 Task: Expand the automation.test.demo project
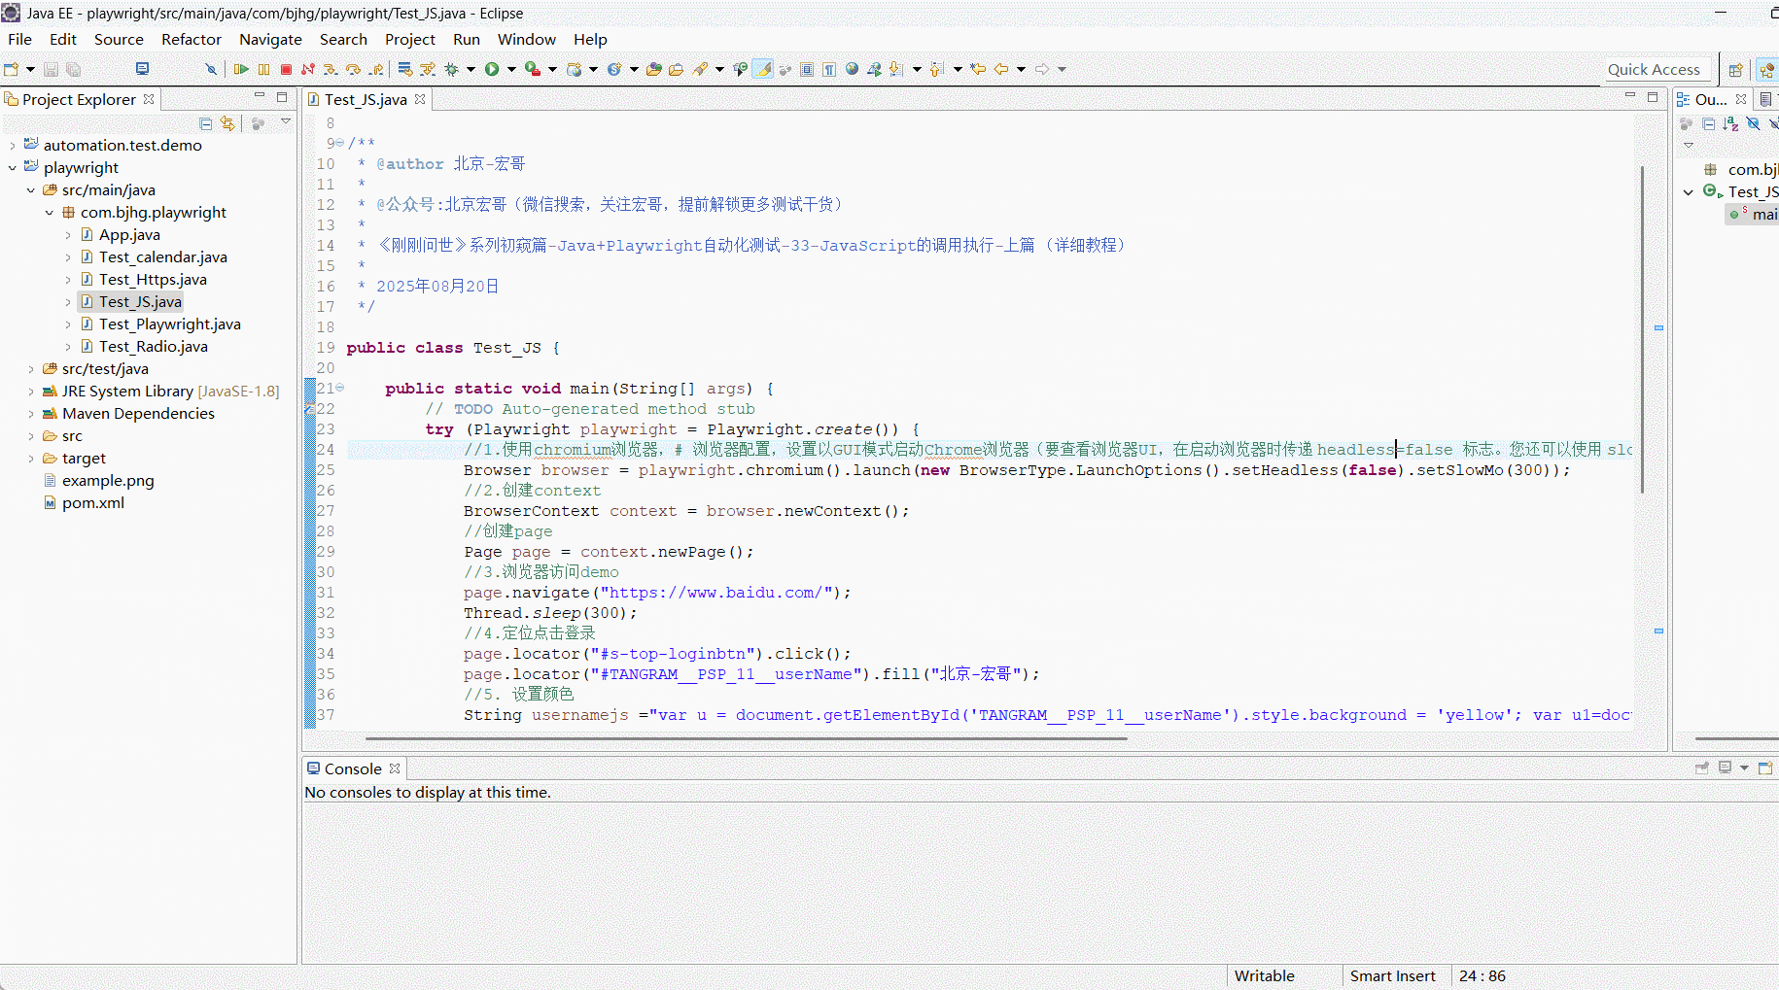[x=13, y=146]
